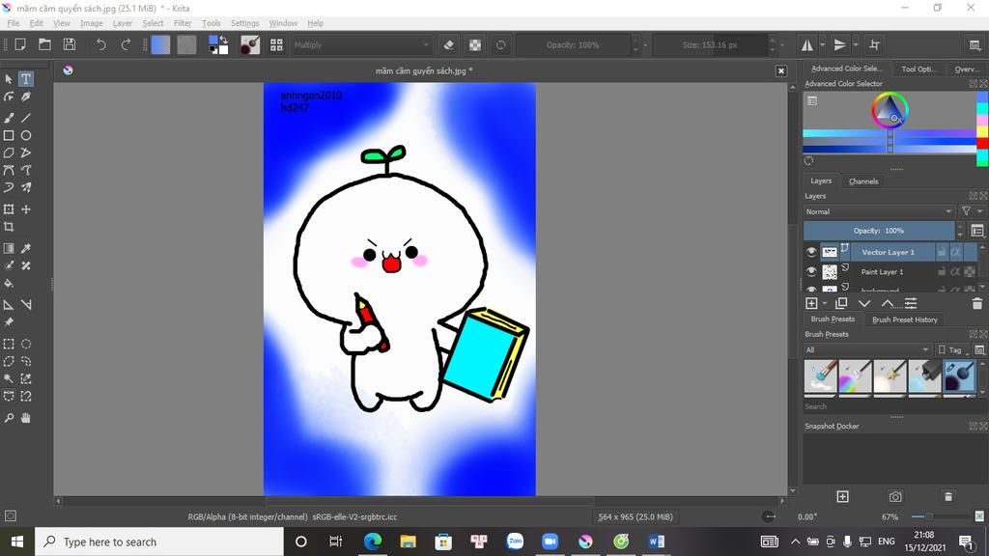Screen dimensions: 989x556
Task: Activate the Move tool
Action: tap(26, 209)
